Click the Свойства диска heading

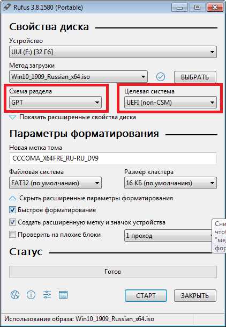tap(49, 27)
